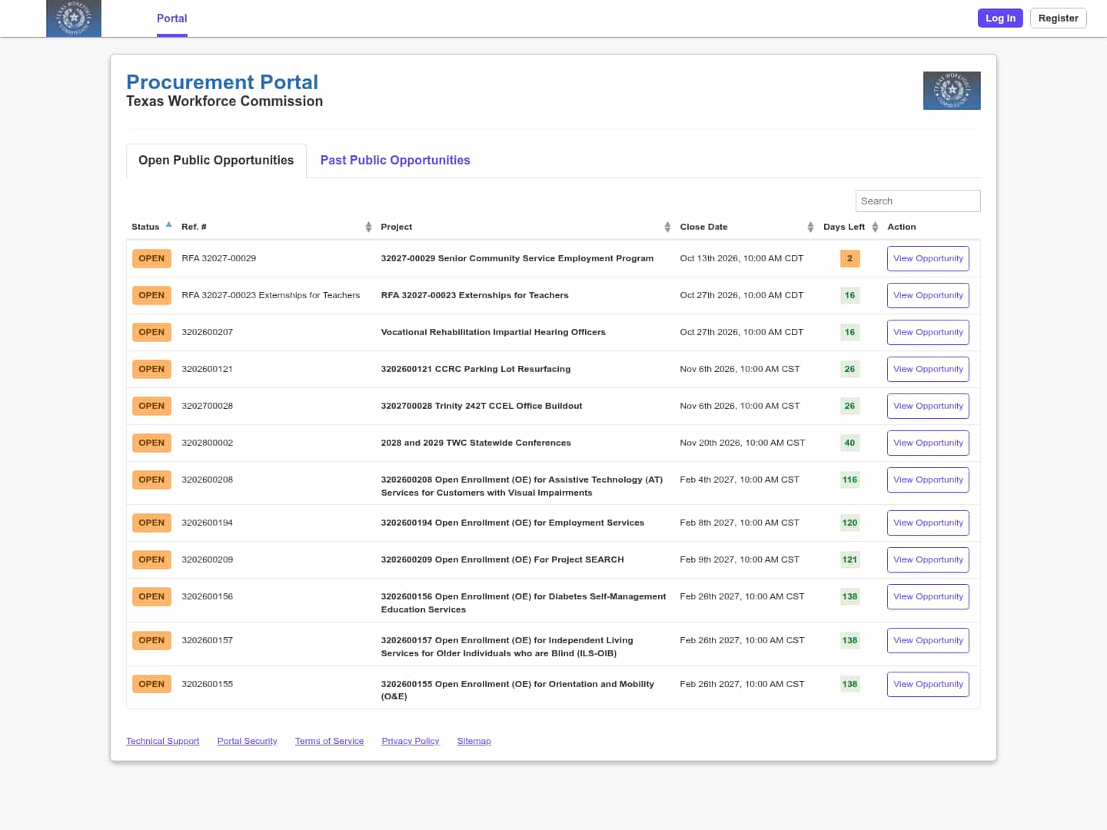The height and width of the screenshot is (830, 1107).
Task: Open Sitemap footer link
Action: [x=474, y=741]
